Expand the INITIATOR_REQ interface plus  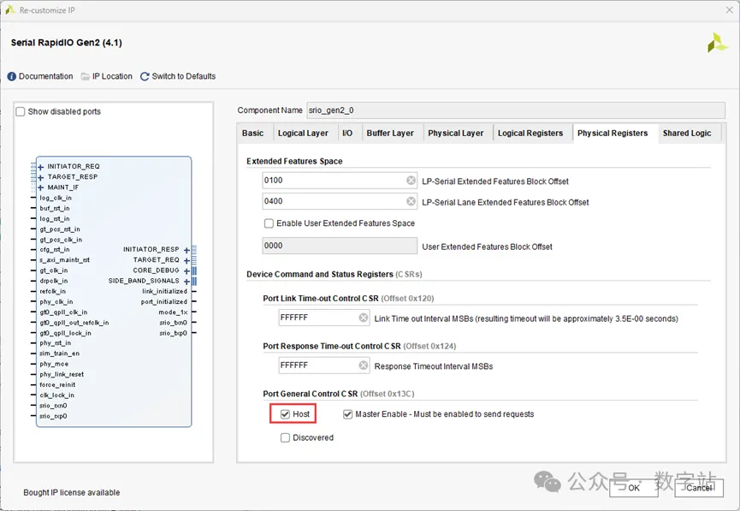click(40, 167)
